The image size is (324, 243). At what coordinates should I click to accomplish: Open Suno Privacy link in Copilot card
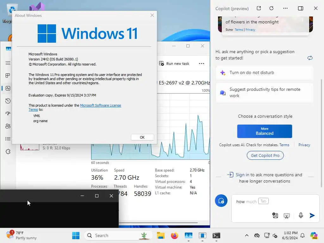click(250, 30)
